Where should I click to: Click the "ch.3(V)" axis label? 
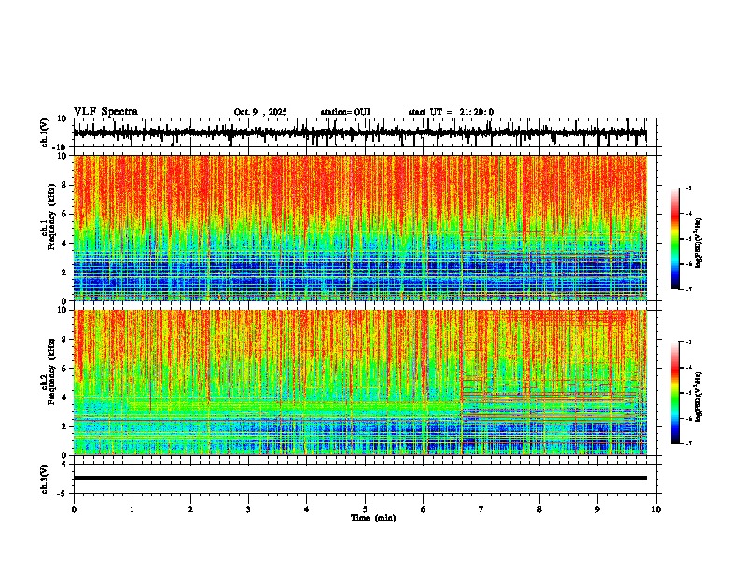45,479
